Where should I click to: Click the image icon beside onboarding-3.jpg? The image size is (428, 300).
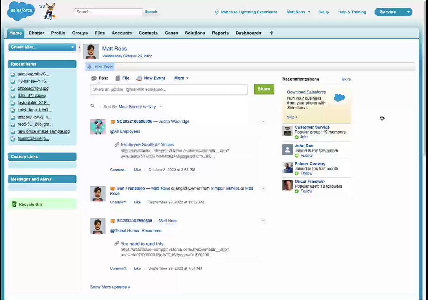click(13, 89)
